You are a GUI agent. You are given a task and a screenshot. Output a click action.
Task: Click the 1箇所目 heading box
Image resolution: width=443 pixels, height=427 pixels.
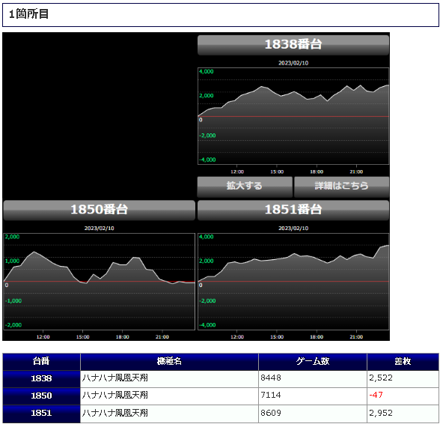coord(221,15)
